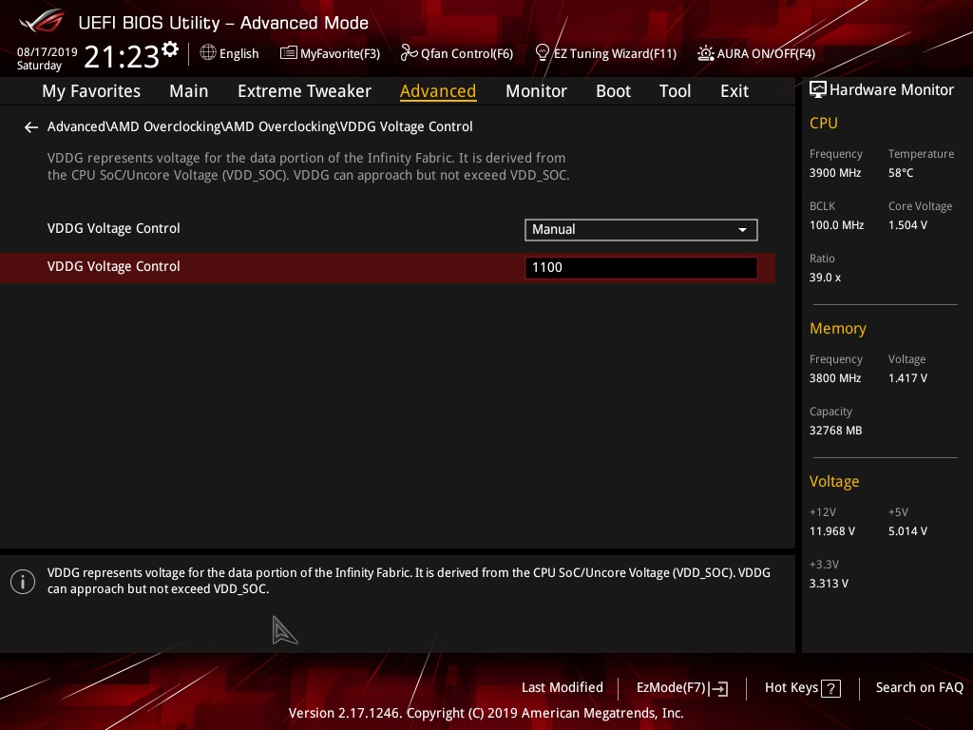The image size is (973, 730).
Task: Go to the Boot tab
Action: tap(613, 91)
